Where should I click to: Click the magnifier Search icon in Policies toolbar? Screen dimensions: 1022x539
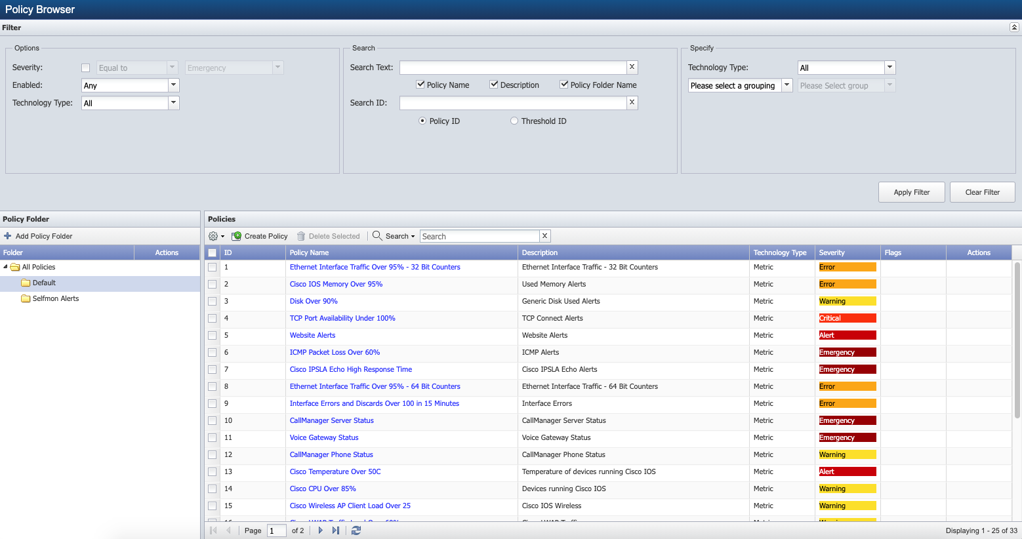pos(377,235)
